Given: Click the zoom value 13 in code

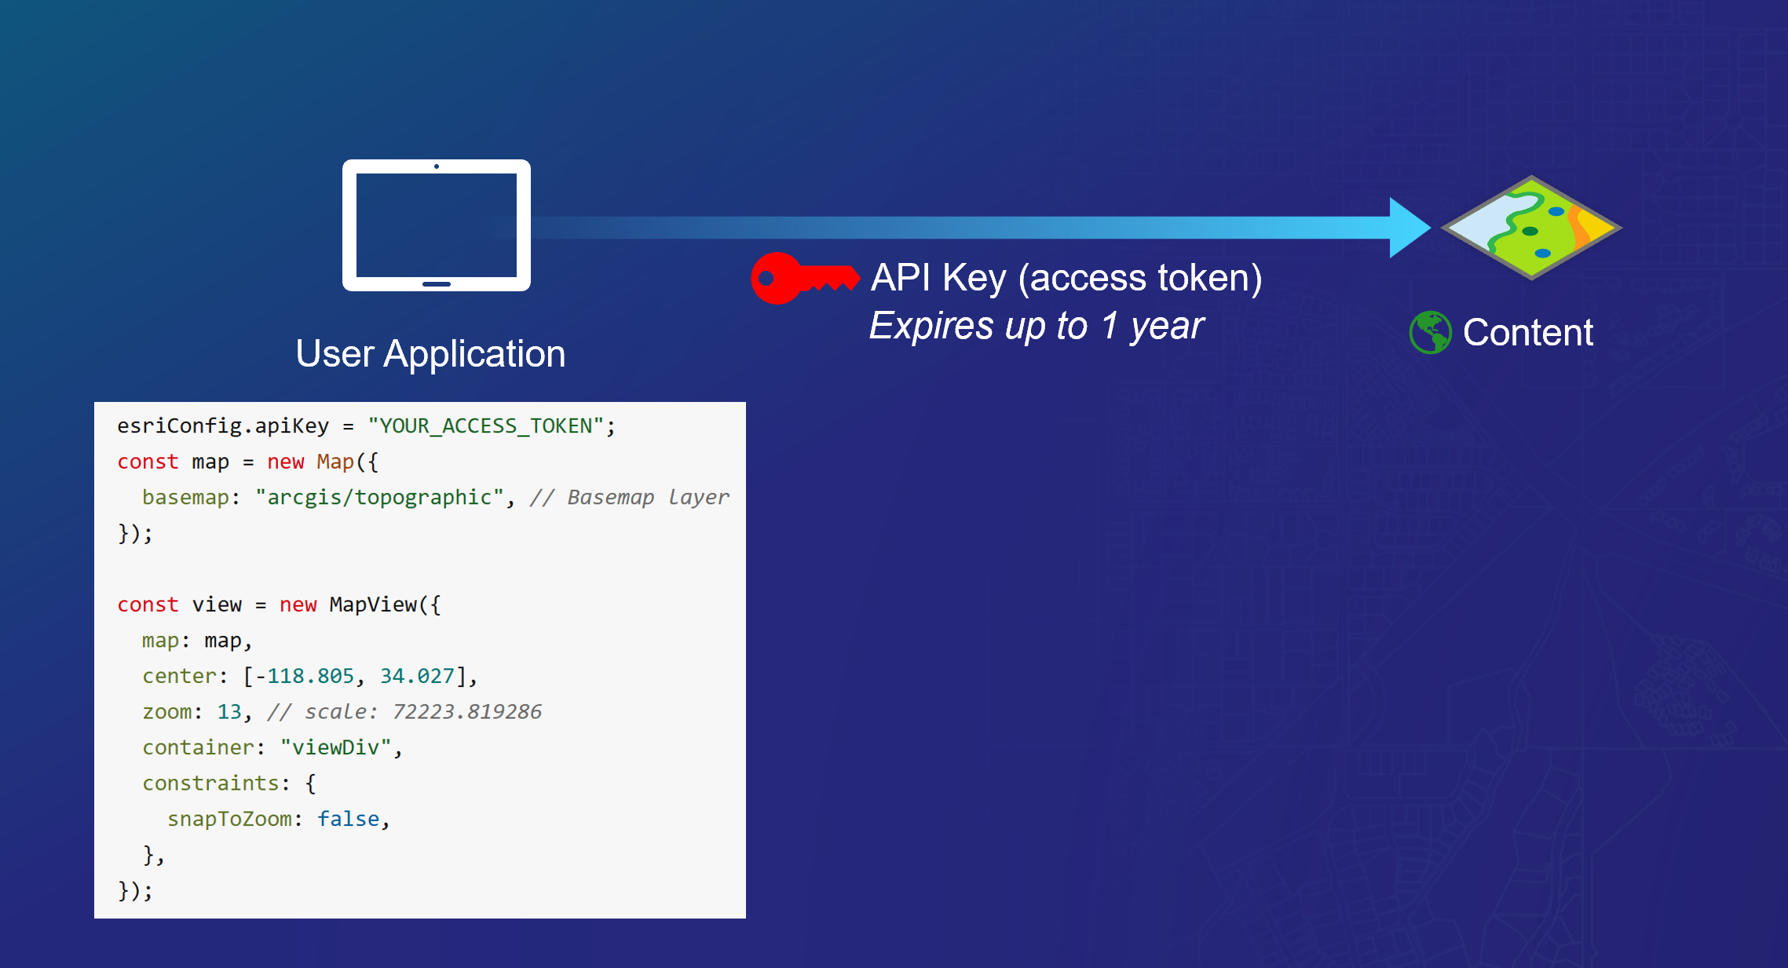Looking at the screenshot, I should coord(228,711).
